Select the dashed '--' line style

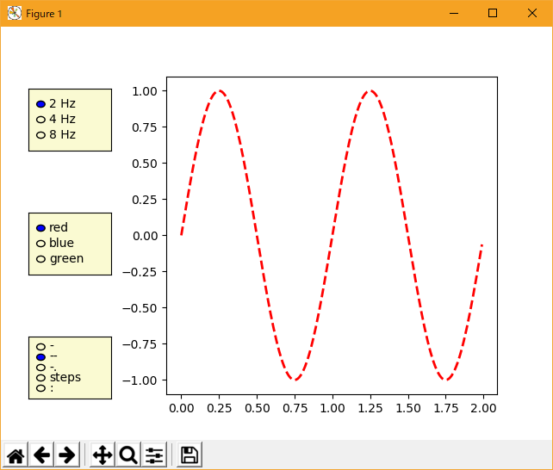pos(40,356)
